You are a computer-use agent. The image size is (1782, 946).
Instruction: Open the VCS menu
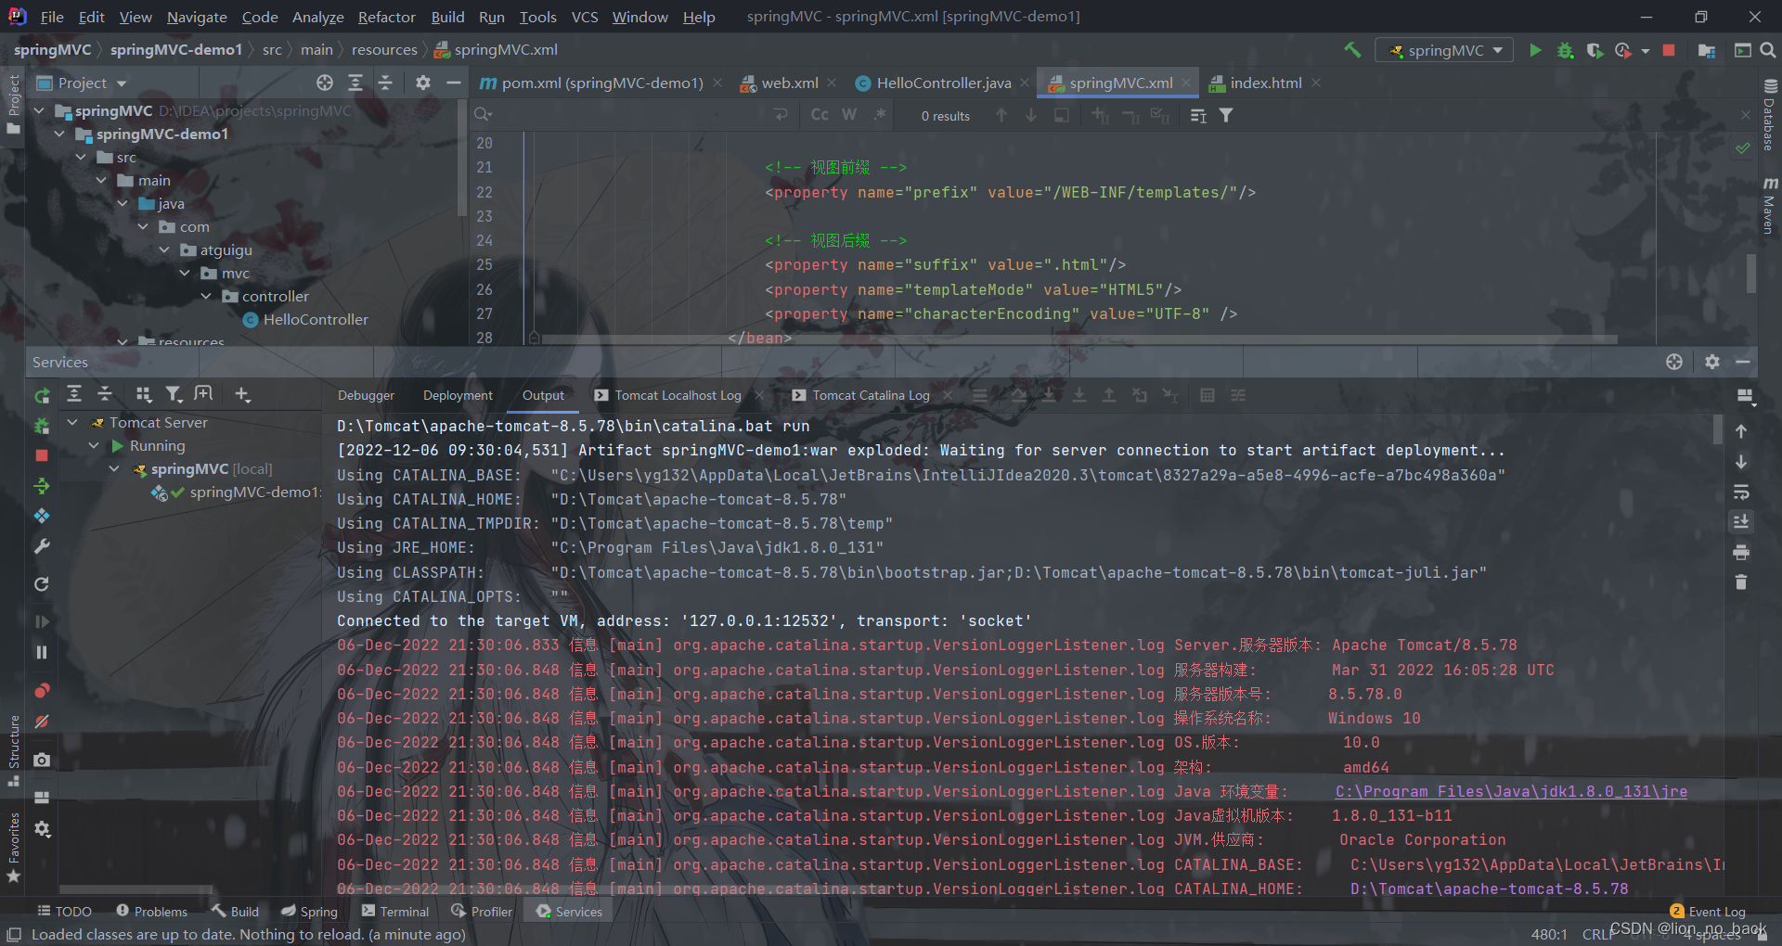585,17
